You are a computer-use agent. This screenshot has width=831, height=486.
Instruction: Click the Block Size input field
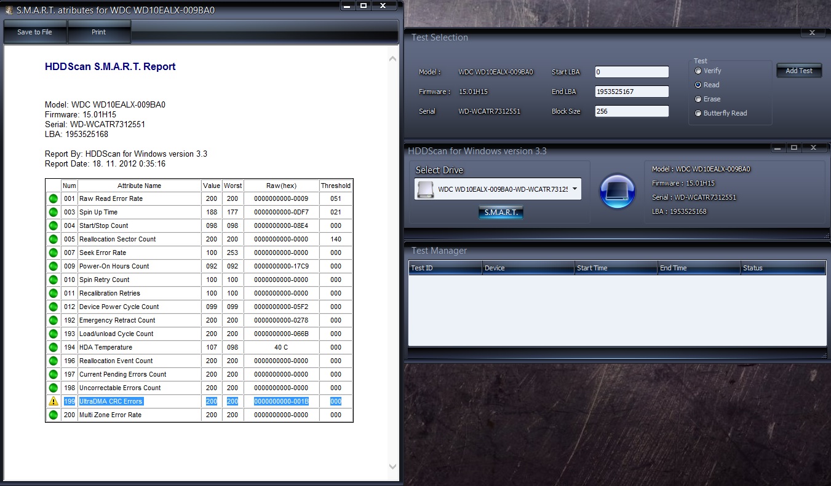(632, 111)
